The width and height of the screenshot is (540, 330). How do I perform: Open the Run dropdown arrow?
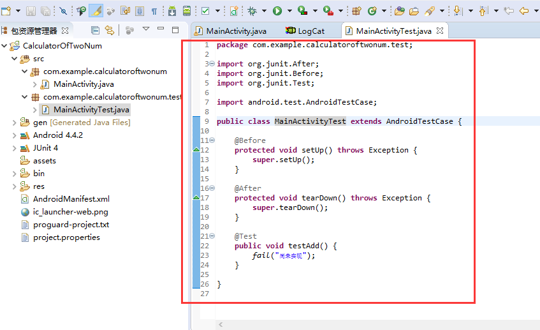pyautogui.click(x=289, y=11)
